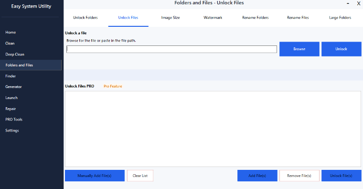Minimize the Easy System Utility window

(348, 3)
